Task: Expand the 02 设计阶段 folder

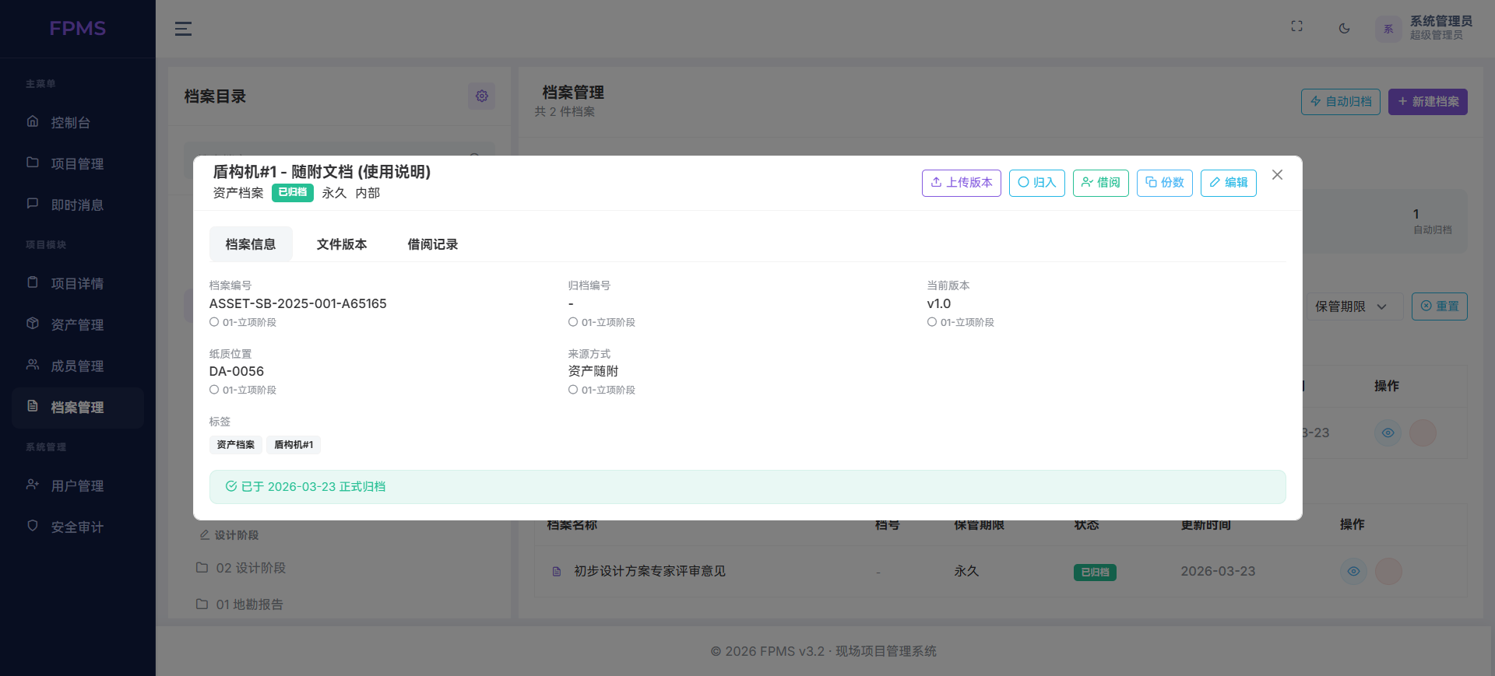Action: click(x=250, y=568)
